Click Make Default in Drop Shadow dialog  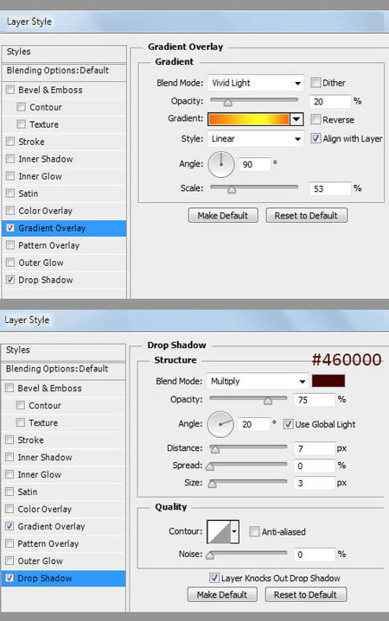coord(222,594)
